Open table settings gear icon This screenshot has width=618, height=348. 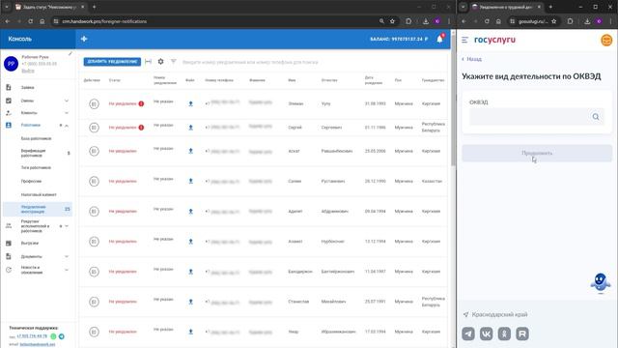[161, 62]
